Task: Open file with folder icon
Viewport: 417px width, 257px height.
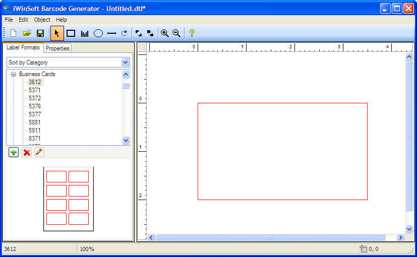Action: point(27,33)
